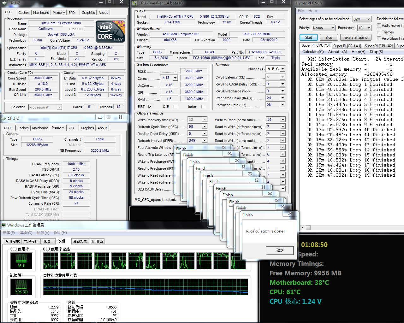Switch to Caches tab in top CPU-Z window
This screenshot has width=404, height=323.
[24, 13]
